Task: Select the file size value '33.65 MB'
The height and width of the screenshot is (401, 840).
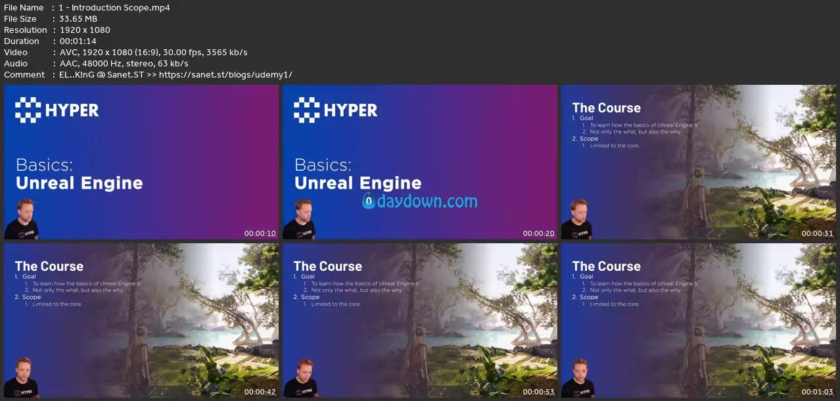Action: click(x=78, y=19)
